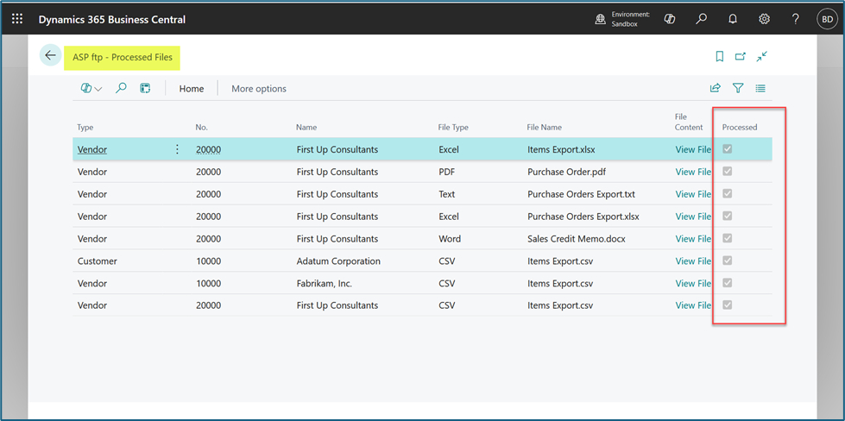Toggle Processed checkbox for Fabrikam, Inc. row
The image size is (845, 421).
[727, 283]
